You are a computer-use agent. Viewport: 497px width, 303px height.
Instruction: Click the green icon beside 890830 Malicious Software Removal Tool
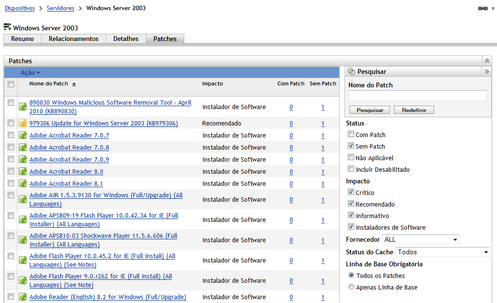(22, 107)
